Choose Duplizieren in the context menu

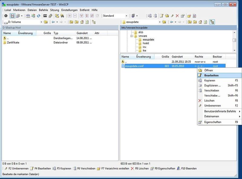(219, 85)
